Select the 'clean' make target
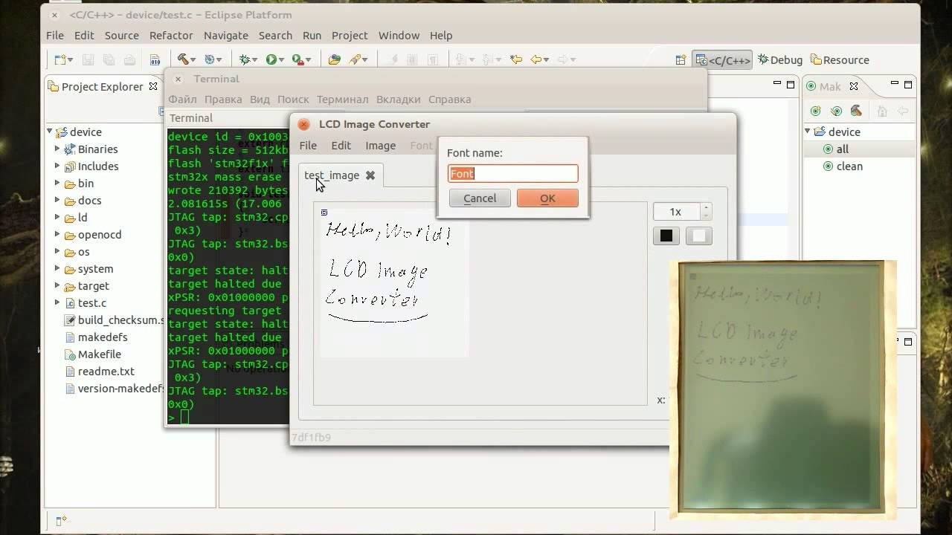Viewport: 952px width, 535px height. pos(849,166)
